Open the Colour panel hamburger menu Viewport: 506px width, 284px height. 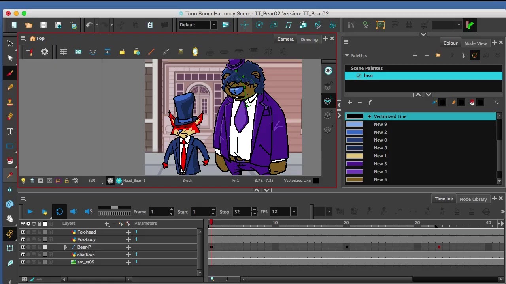346,42
